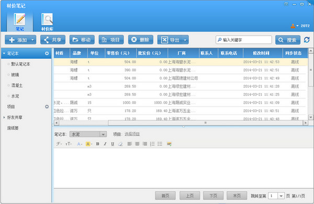The height and width of the screenshot is (204, 314).
Task: Open gear settings beside 笔记本
Action: (47, 53)
